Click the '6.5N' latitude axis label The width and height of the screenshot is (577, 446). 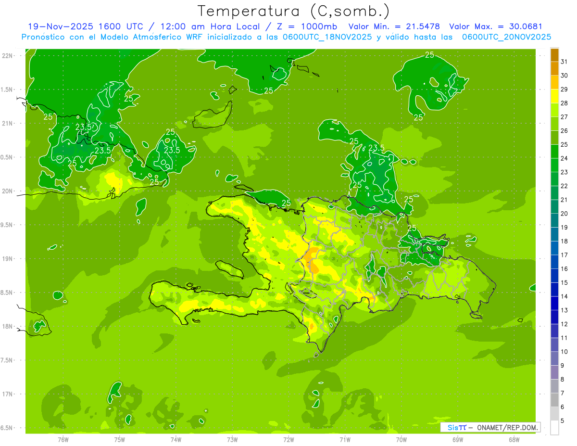click(7, 428)
